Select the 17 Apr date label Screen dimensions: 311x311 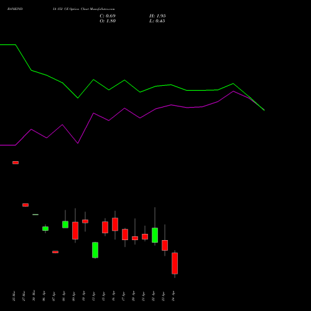tap(123, 296)
